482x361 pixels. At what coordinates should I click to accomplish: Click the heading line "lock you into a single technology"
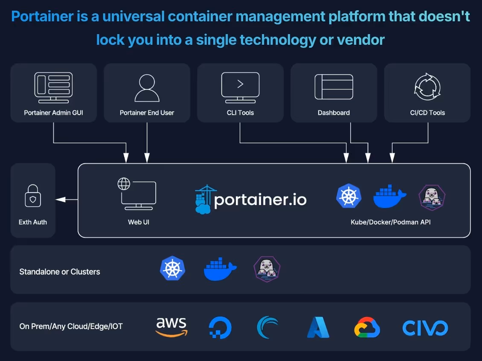point(241,40)
